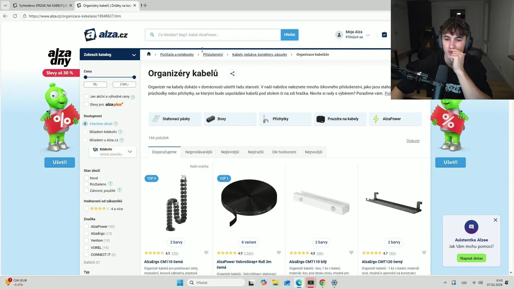Switch to Nejlevnější sorting tab
514x289 pixels.
tap(230, 152)
